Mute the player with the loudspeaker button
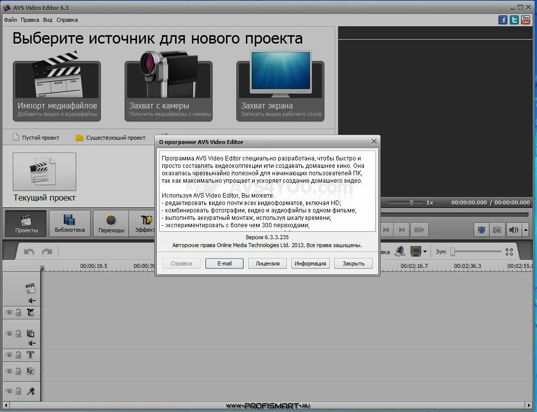This screenshot has height=412, width=537. (513, 230)
